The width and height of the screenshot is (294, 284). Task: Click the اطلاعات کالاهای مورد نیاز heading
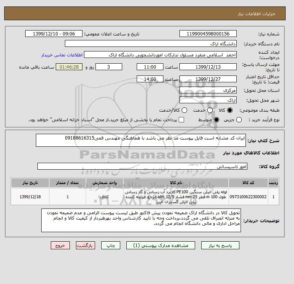pos(251,153)
